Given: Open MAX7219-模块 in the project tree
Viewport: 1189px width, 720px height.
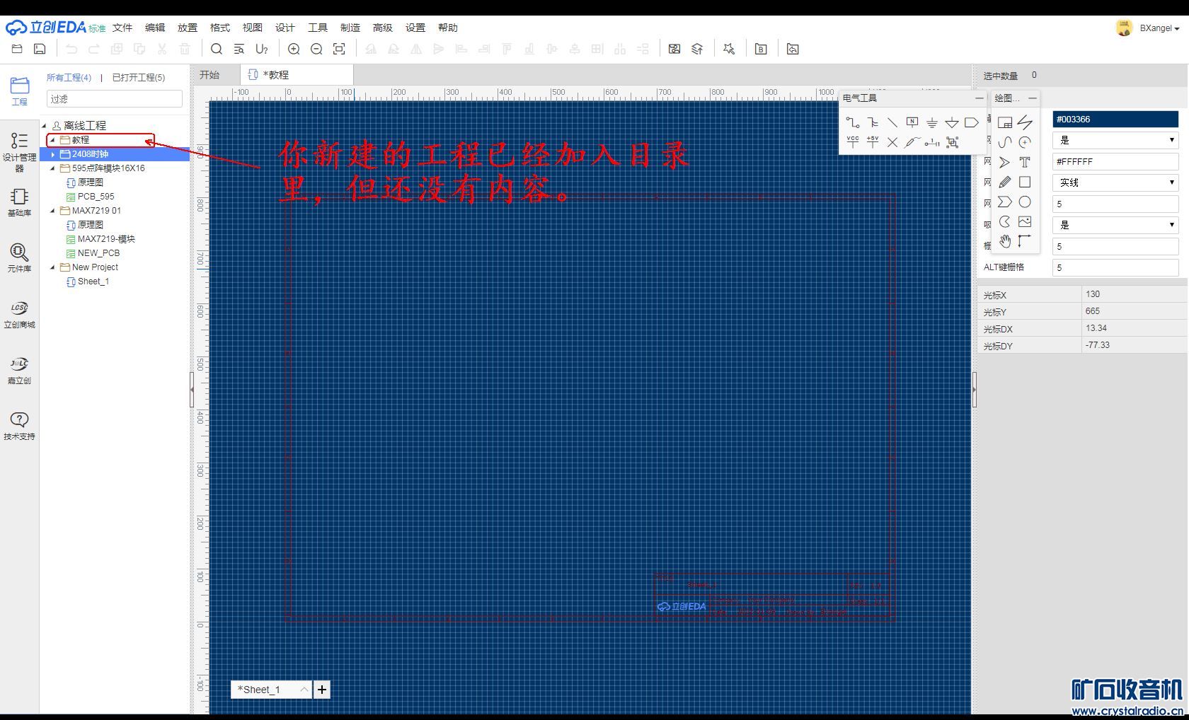Looking at the screenshot, I should click(106, 239).
